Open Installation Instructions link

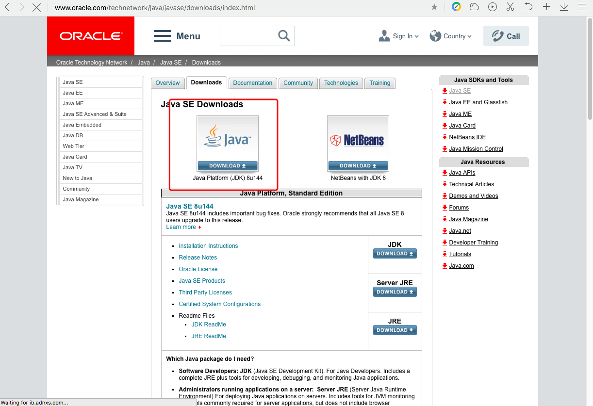pyautogui.click(x=209, y=246)
